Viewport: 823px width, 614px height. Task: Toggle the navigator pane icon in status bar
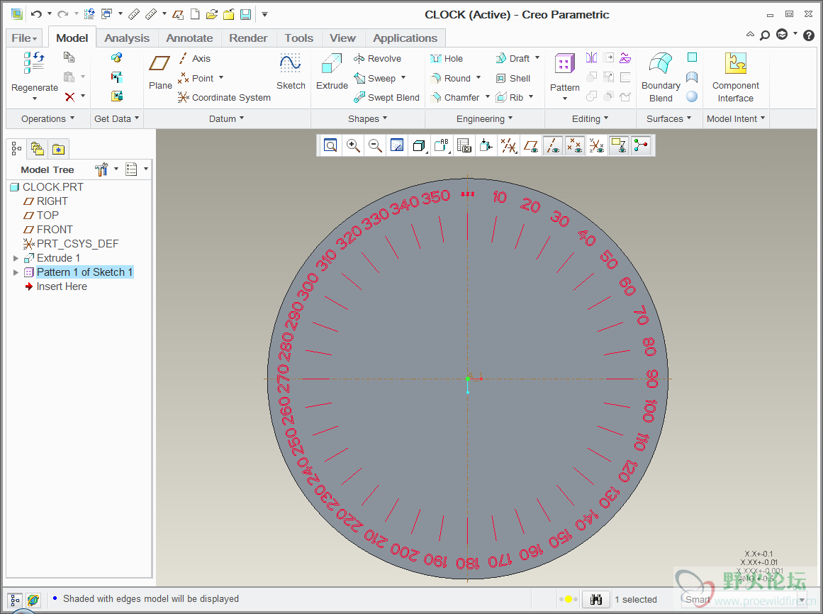[15, 599]
